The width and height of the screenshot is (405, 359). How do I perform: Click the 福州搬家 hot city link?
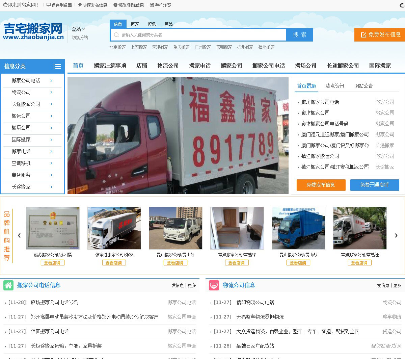coord(266,47)
